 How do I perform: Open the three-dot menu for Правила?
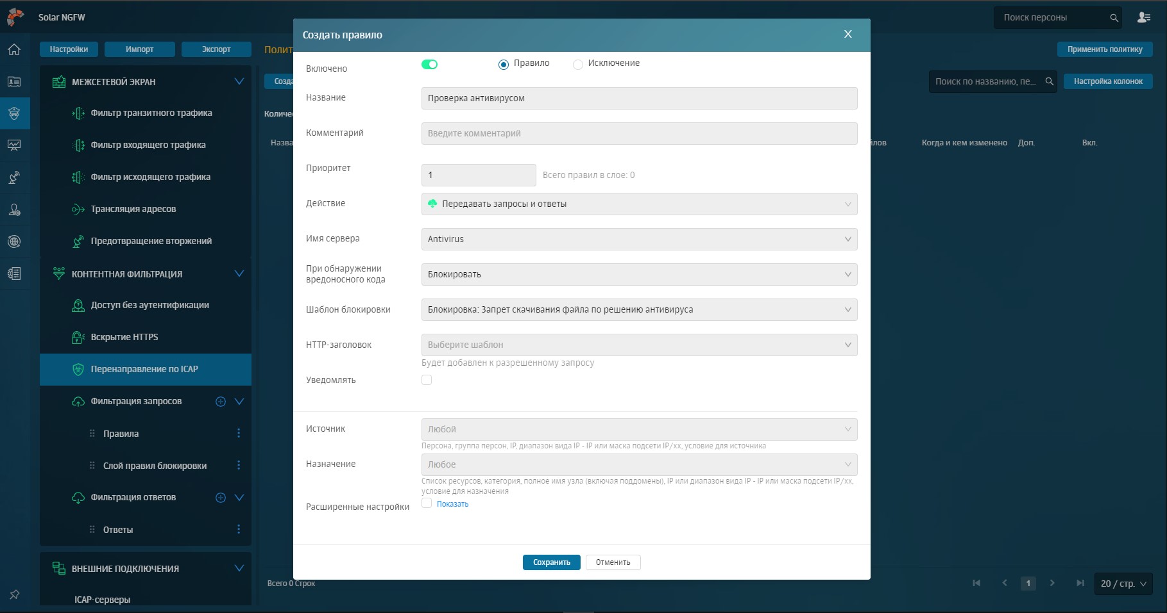(x=239, y=434)
